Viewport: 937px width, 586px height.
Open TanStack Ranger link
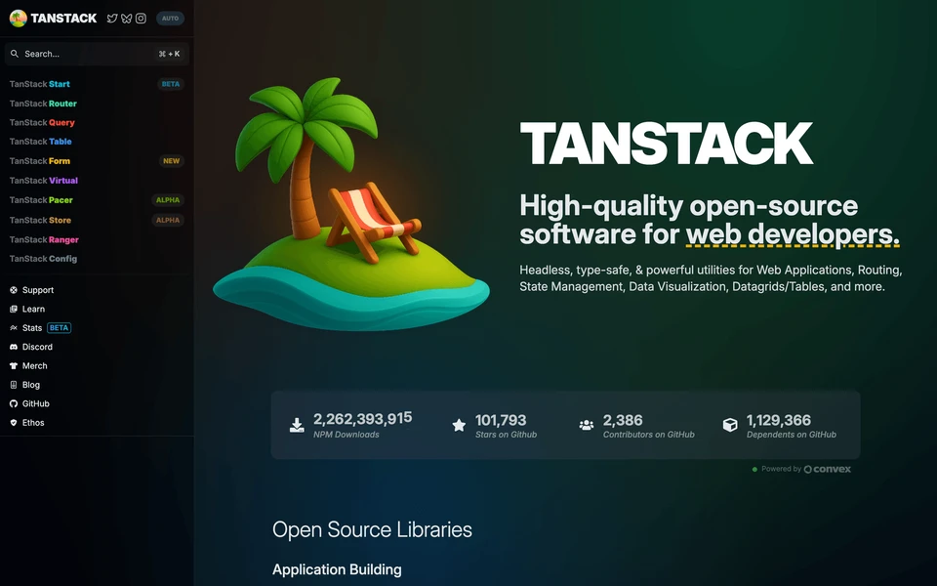(44, 240)
